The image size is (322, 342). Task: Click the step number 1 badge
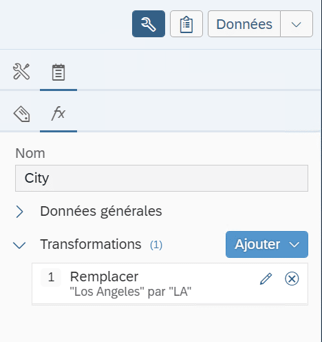tap(51, 277)
